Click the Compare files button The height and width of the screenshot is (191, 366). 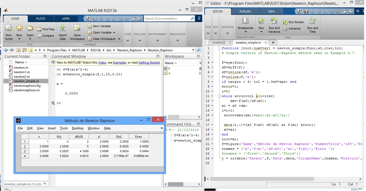tap(46, 36)
